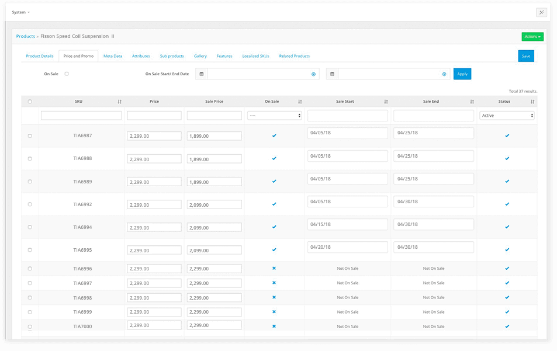Toggle the On Sale filter checkbox
Image resolution: width=557 pixels, height=351 pixels.
coord(67,74)
